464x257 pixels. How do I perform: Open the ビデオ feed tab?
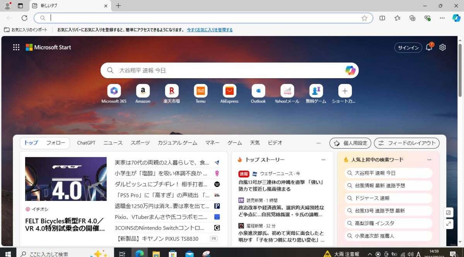click(275, 143)
